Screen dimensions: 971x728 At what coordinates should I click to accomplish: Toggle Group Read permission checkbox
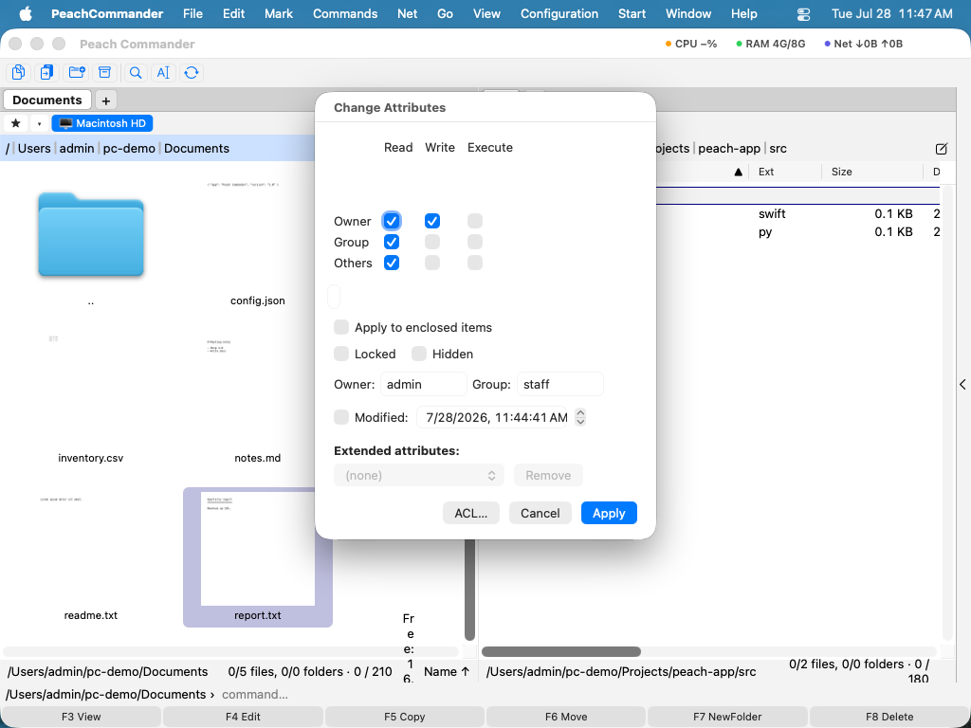[392, 242]
